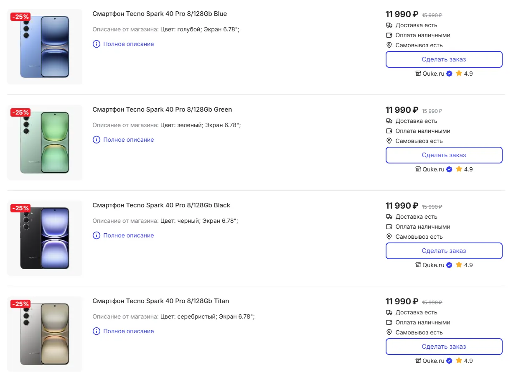Click the -25% discount badge on the Black phone

pyautogui.click(x=20, y=208)
